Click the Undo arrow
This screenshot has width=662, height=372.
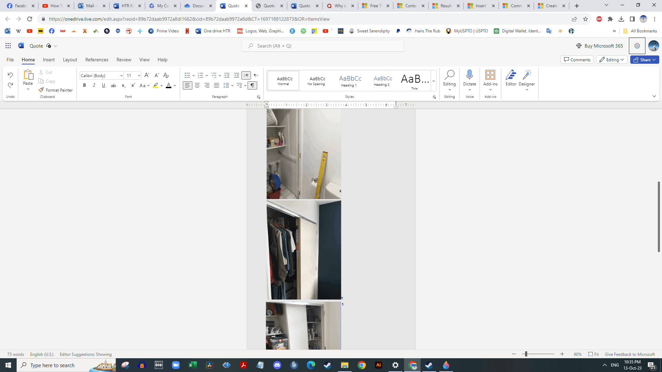click(x=10, y=75)
